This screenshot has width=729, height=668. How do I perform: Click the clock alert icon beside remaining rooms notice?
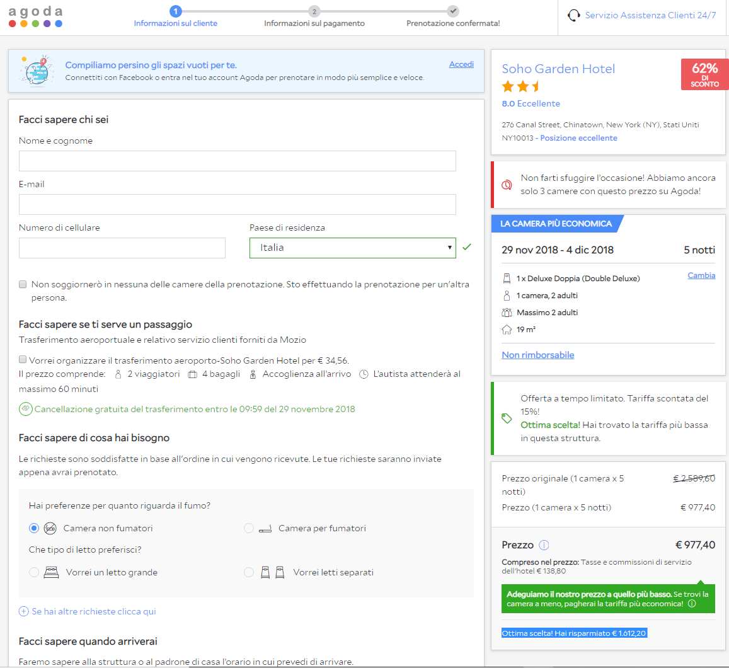click(x=507, y=185)
